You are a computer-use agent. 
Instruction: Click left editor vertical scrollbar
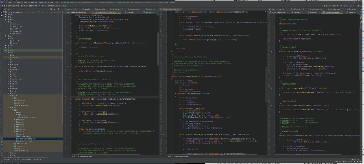(x=158, y=49)
